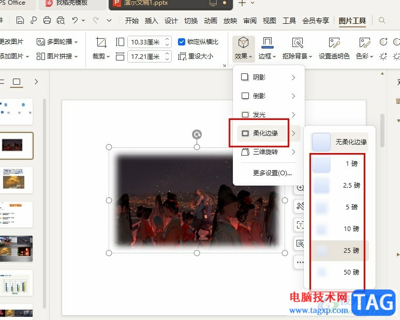Open the 审阅 Review tab
The height and width of the screenshot is (320, 400).
[250, 20]
